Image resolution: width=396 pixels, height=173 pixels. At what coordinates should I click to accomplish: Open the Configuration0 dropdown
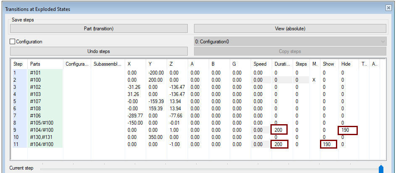coord(290,42)
